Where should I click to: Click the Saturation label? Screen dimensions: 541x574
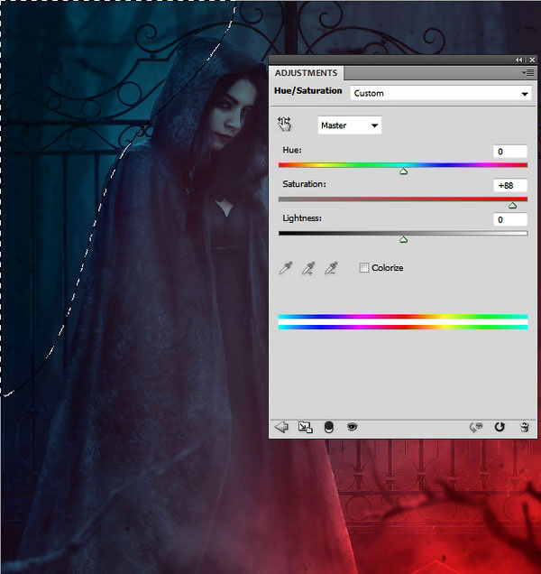[x=304, y=184]
